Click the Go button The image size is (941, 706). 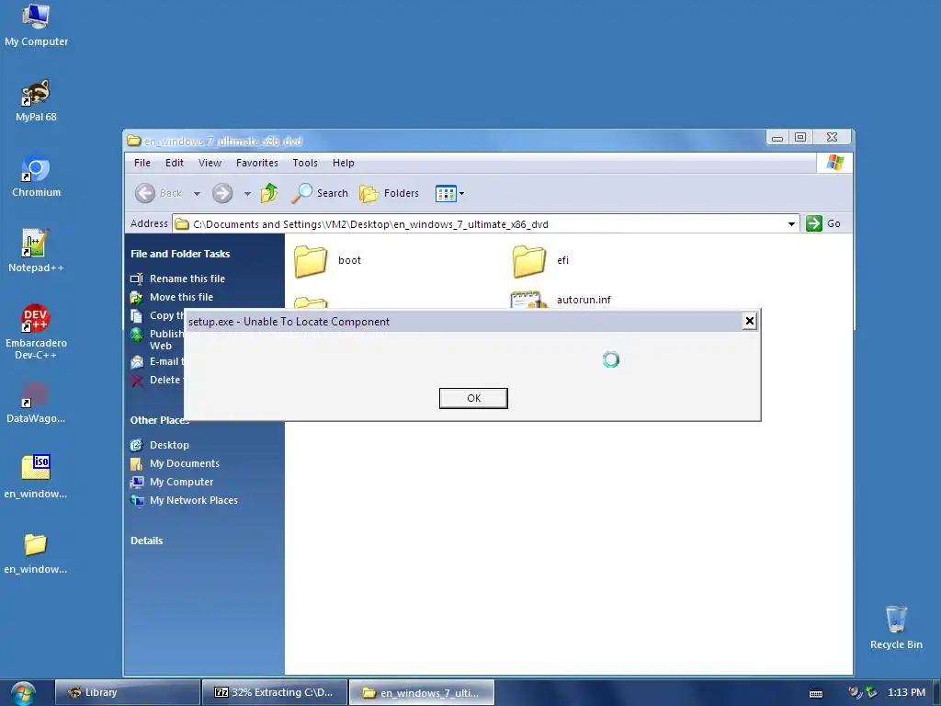coord(823,223)
